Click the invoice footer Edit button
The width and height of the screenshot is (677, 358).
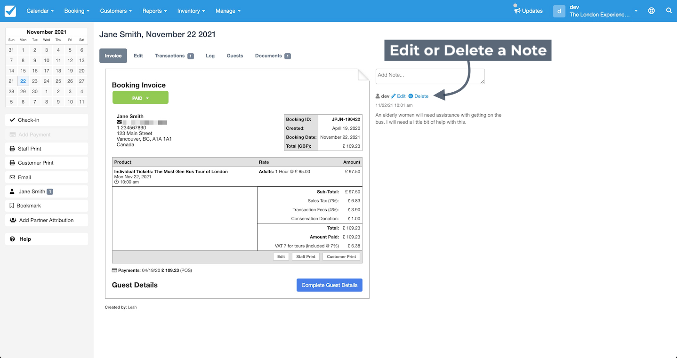[x=281, y=257]
